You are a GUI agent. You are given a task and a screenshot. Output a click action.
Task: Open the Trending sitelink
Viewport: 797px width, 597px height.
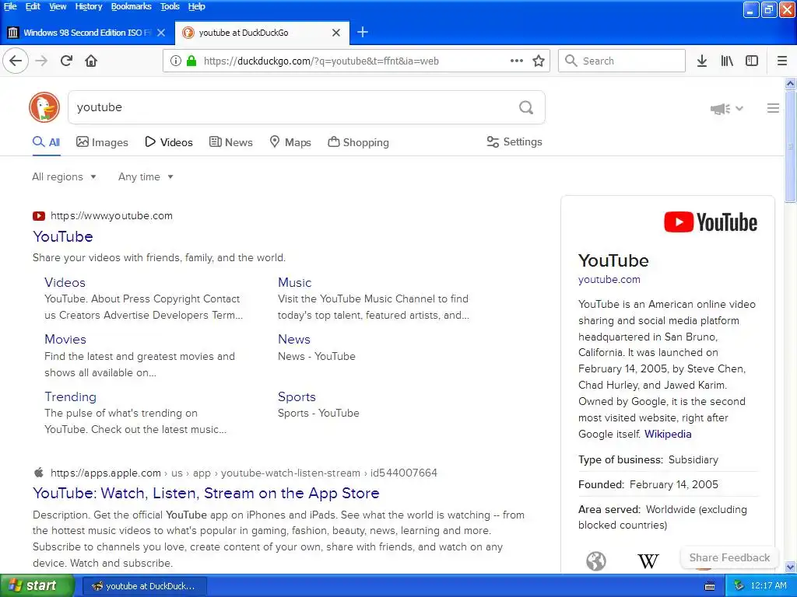pyautogui.click(x=70, y=396)
